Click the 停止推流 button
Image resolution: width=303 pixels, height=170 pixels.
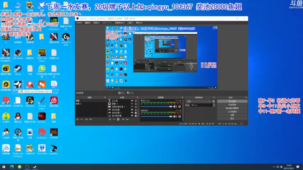[x=232, y=101]
